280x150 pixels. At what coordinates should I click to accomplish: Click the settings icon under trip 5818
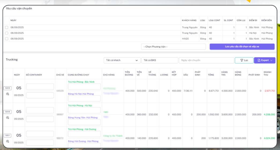(x=8, y=117)
